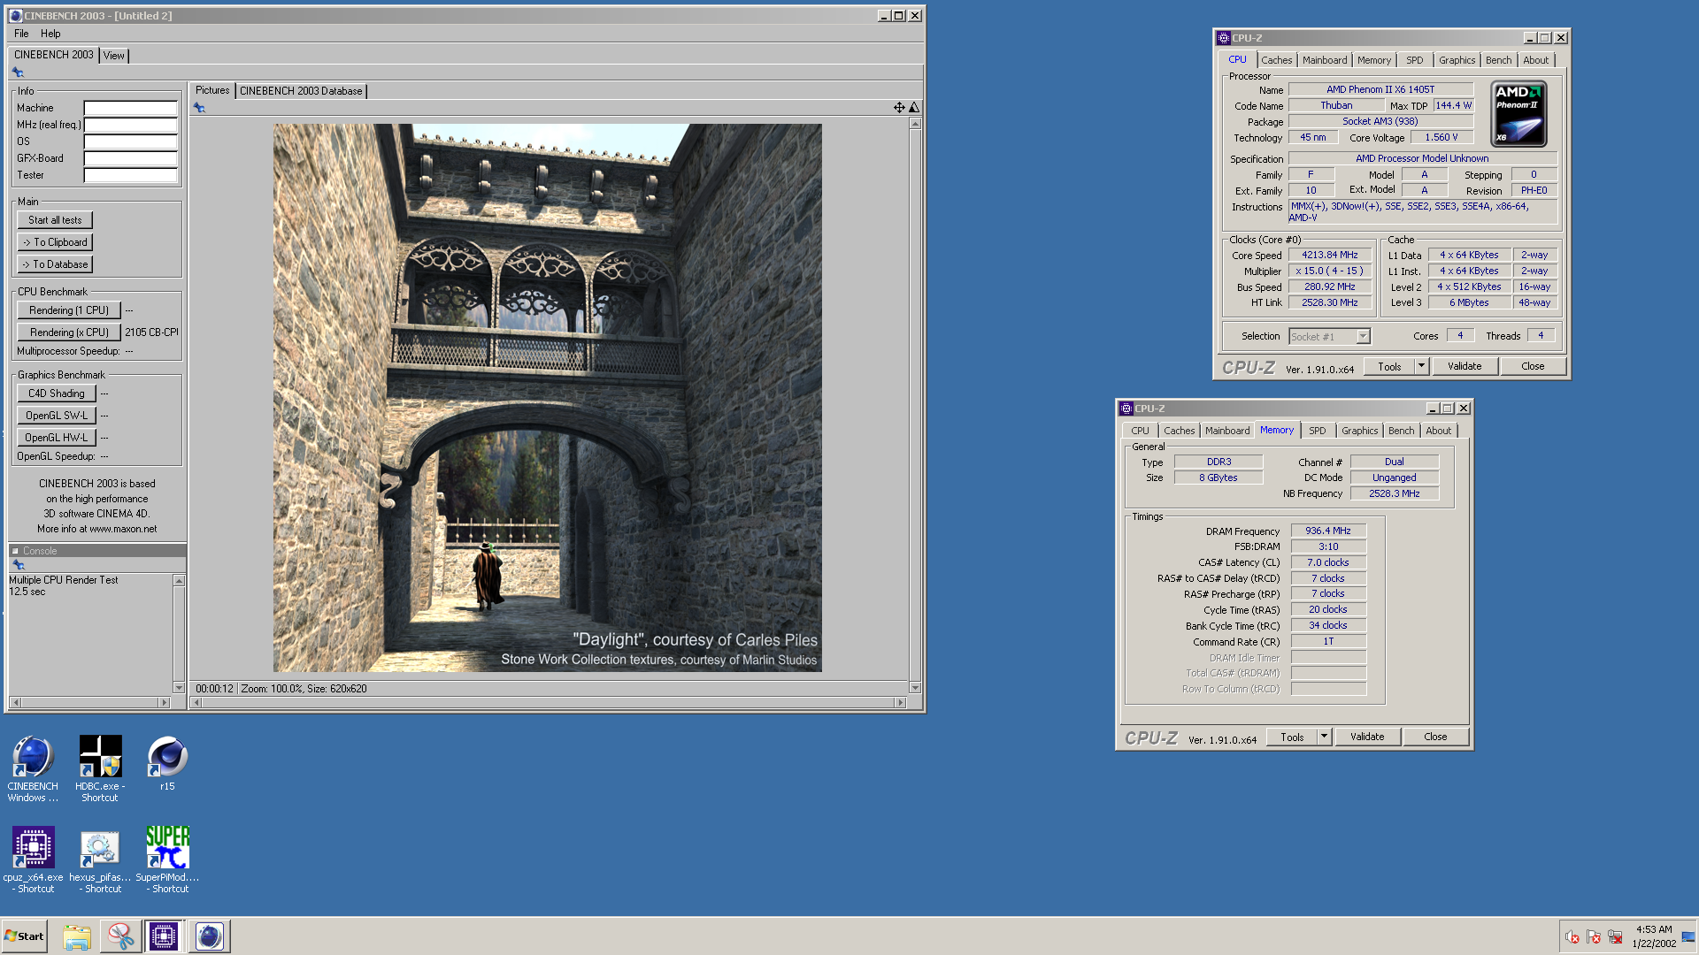This screenshot has height=955, width=1699.
Task: Open CINEBENCH Windows desktop shortcut
Action: 33,768
